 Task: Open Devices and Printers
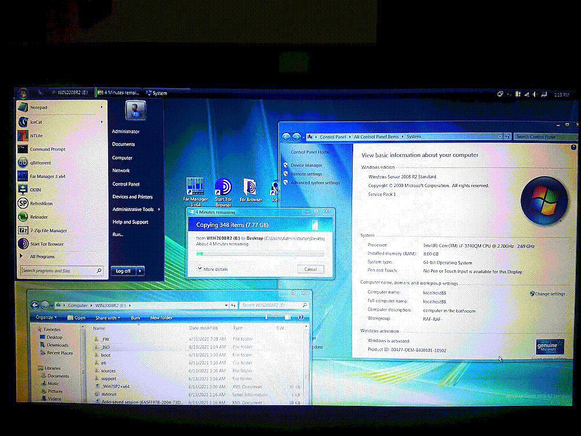tap(132, 197)
